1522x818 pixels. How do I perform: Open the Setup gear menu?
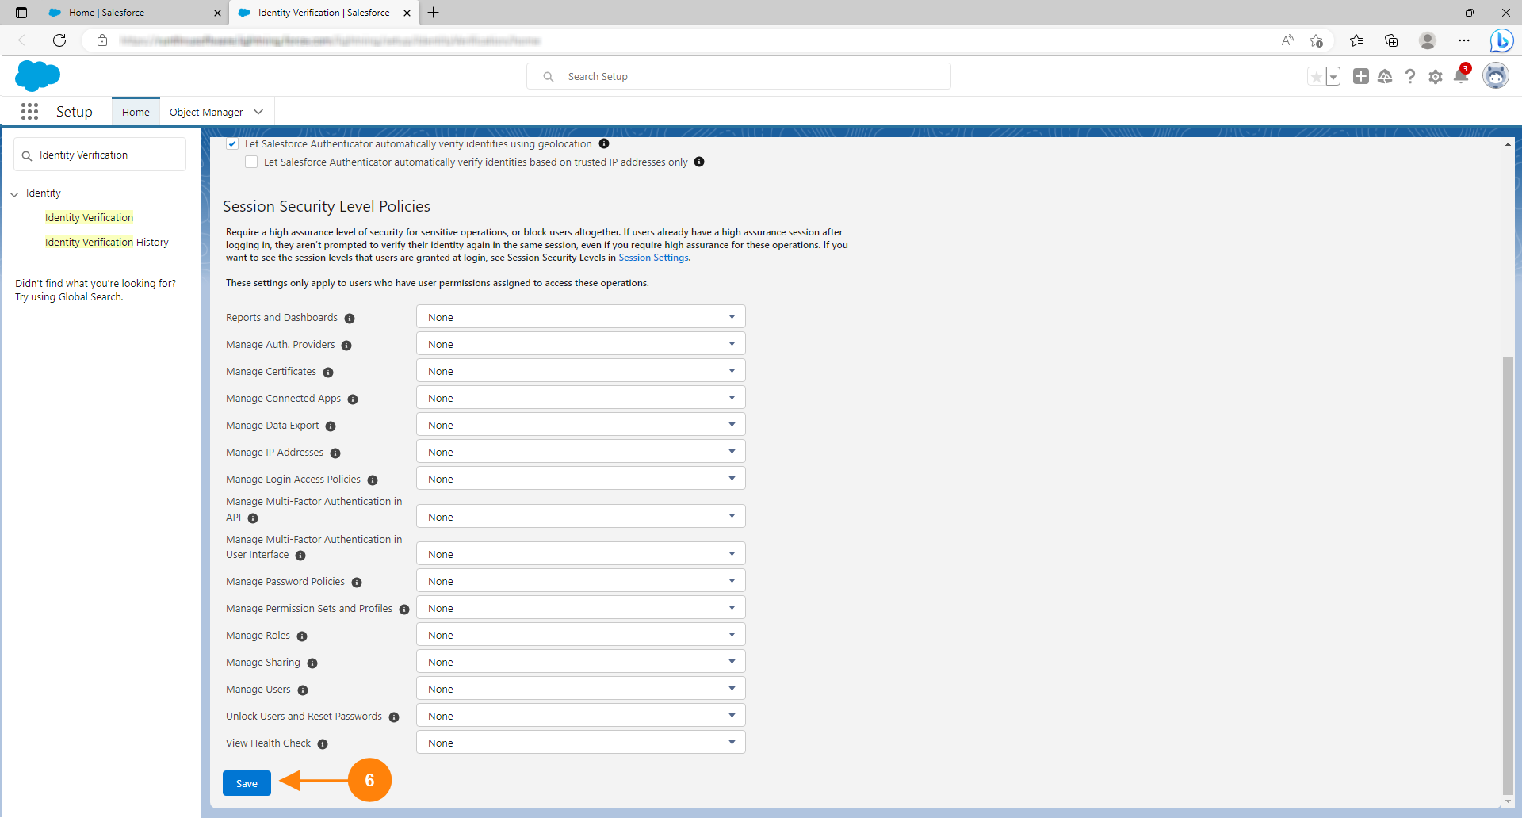click(1435, 77)
